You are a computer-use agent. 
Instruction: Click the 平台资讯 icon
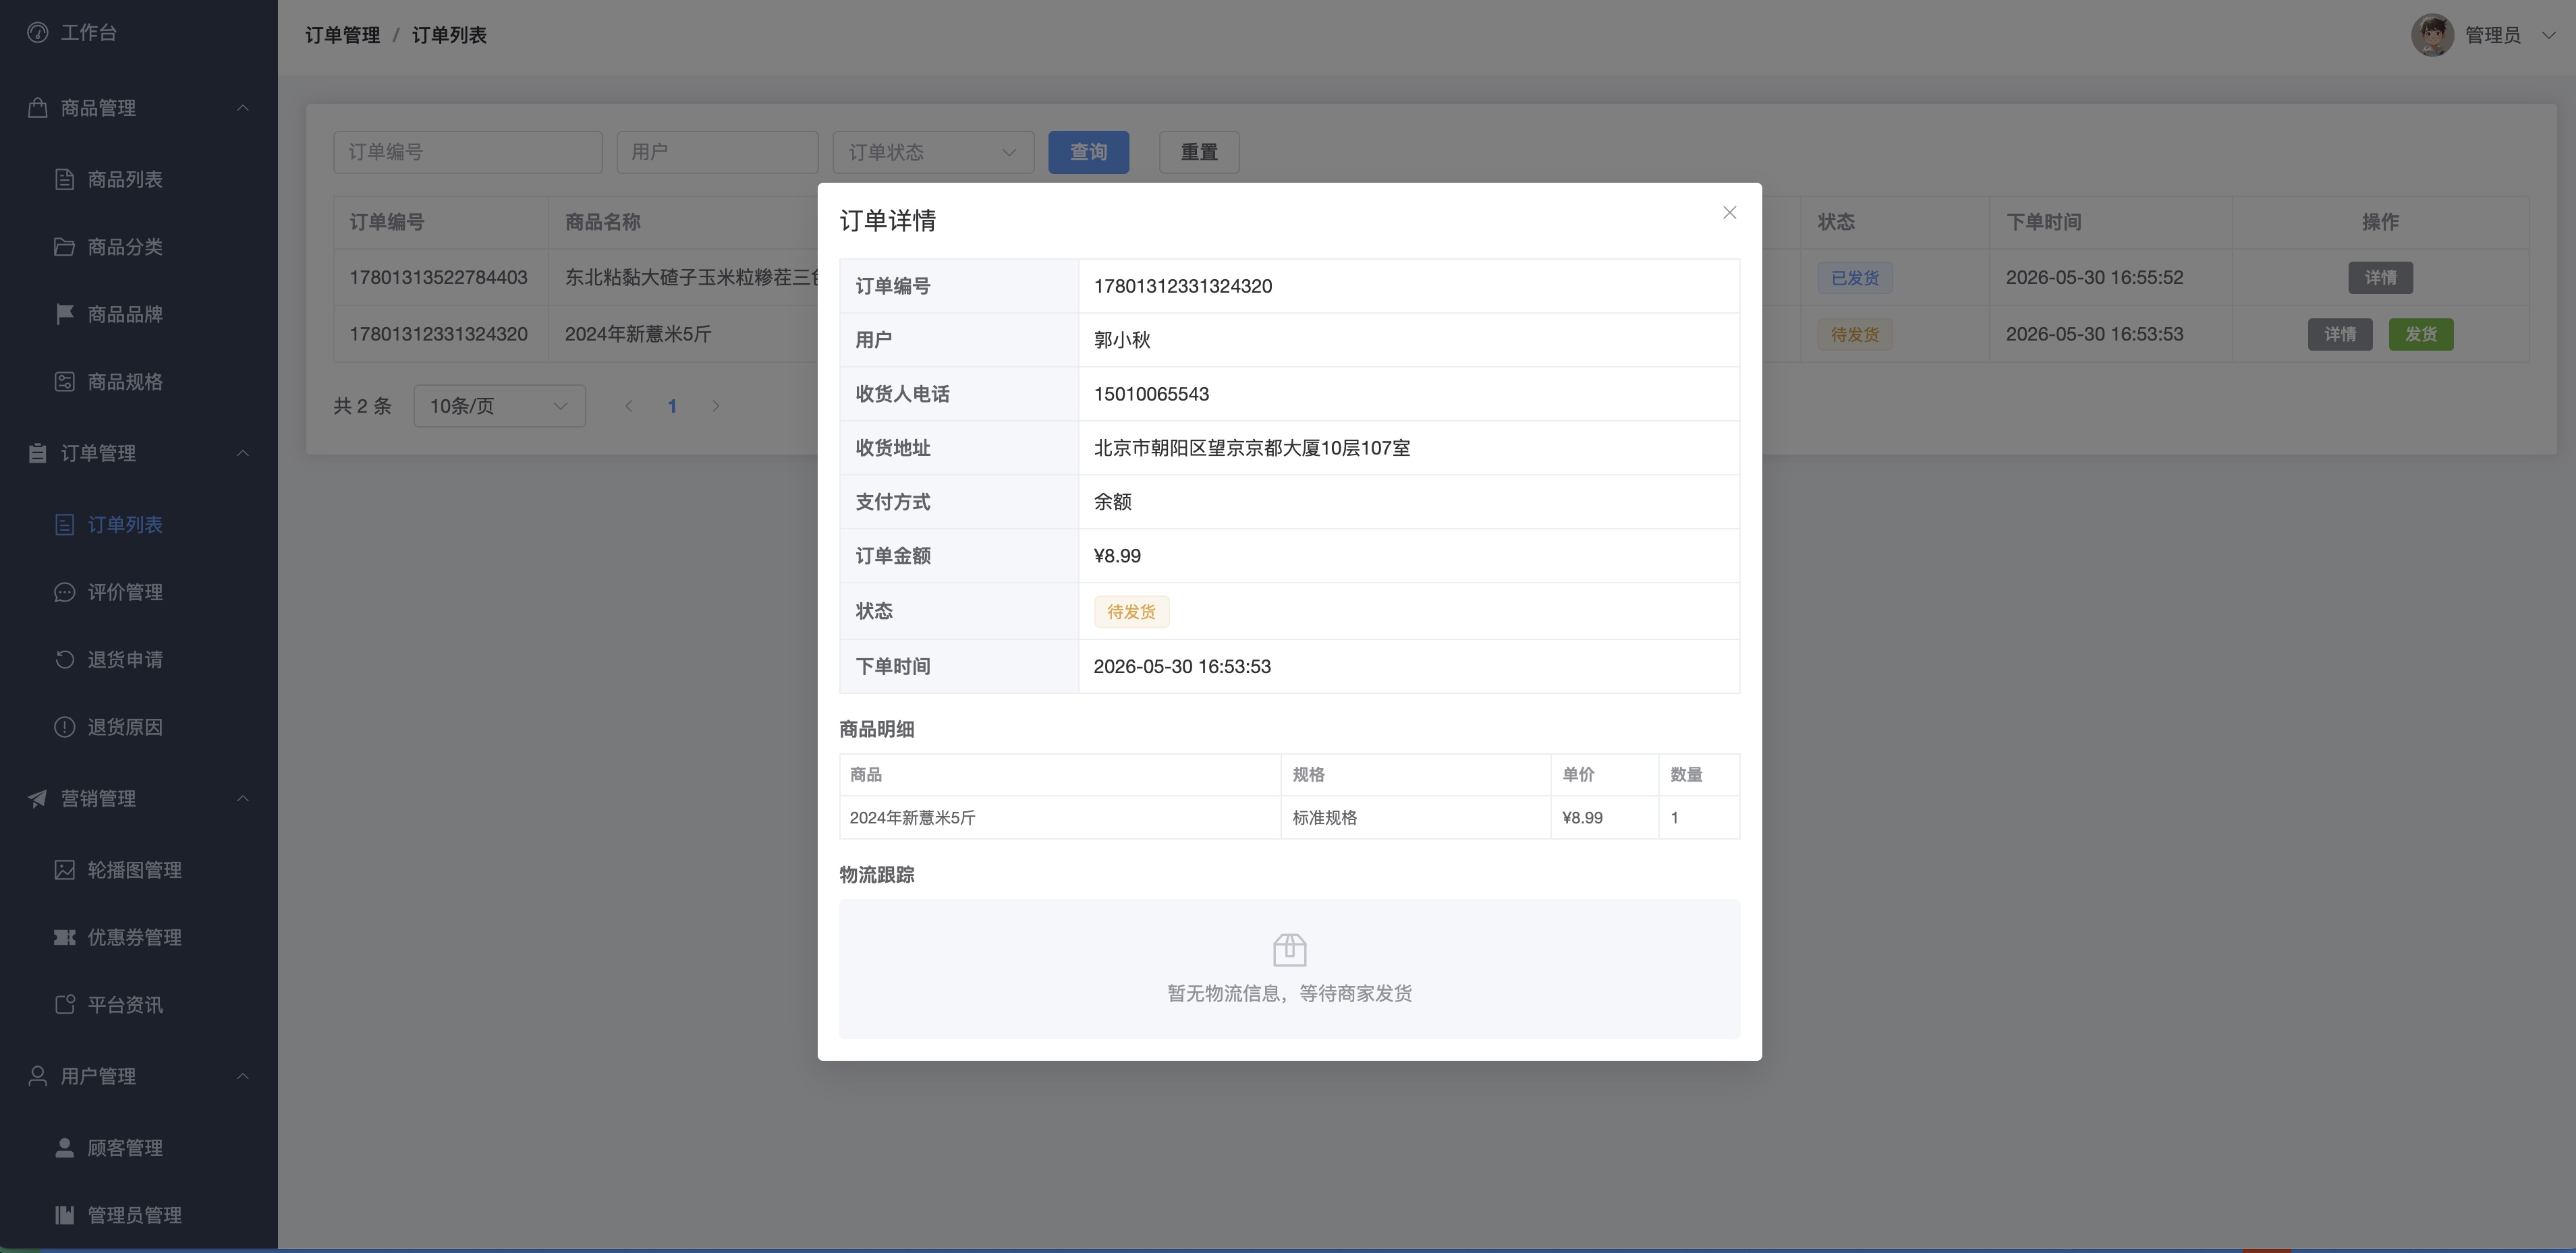64,1006
